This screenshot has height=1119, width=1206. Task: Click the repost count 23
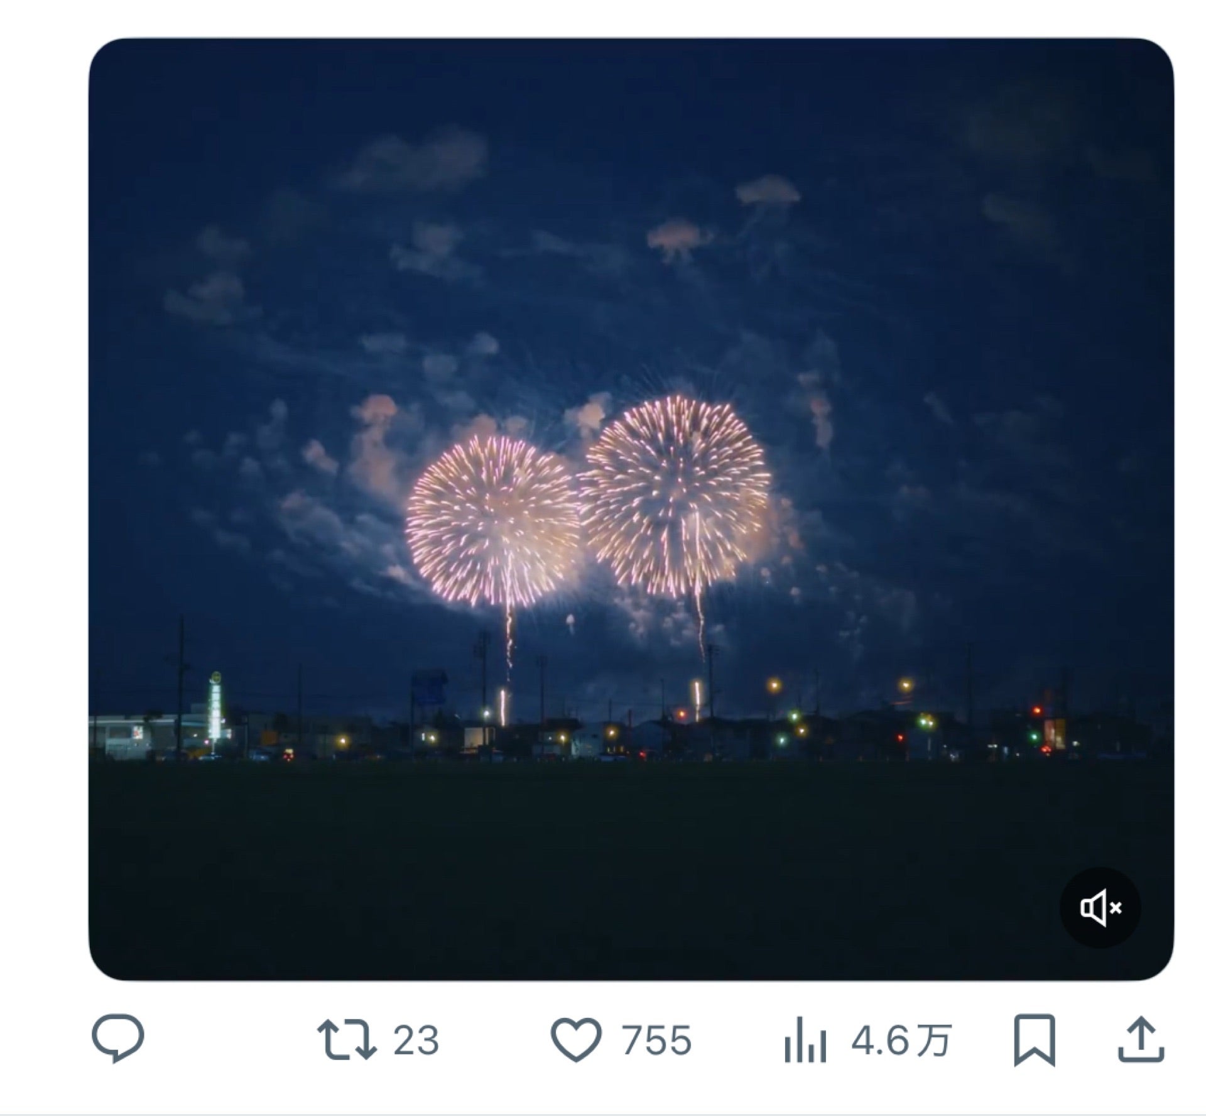coord(416,1040)
